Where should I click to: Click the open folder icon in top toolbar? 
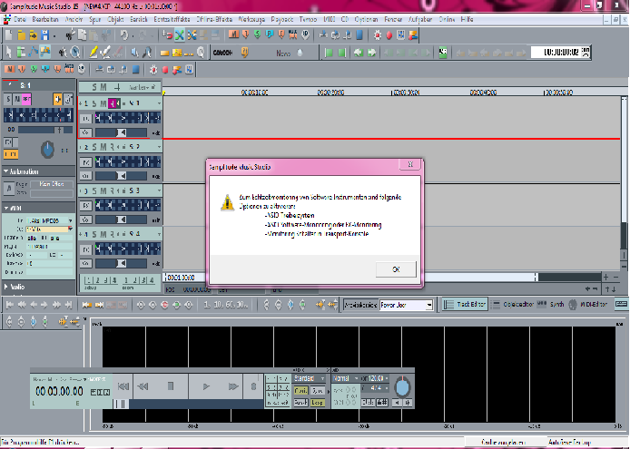[21, 35]
